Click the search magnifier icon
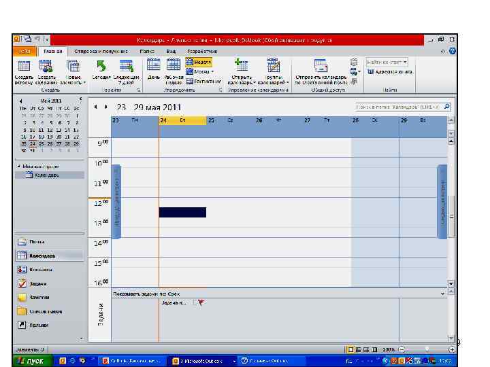Image resolution: width=490 pixels, height=367 pixels. coord(447,107)
